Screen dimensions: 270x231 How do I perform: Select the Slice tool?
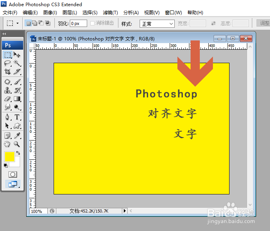click(x=17, y=71)
